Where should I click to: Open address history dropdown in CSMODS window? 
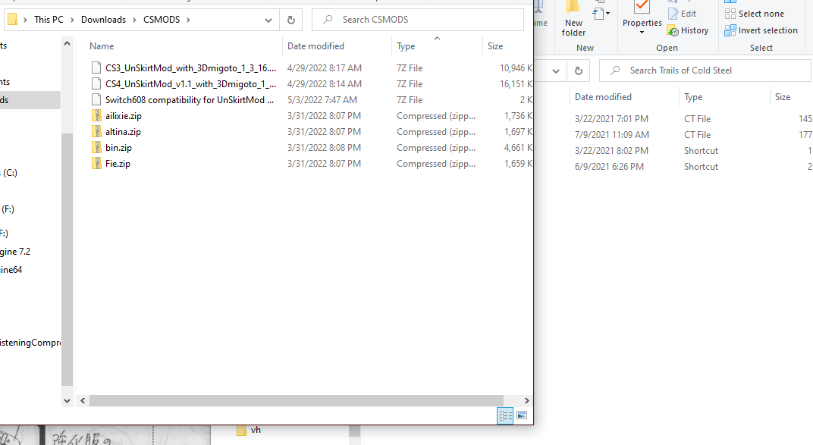click(x=268, y=20)
